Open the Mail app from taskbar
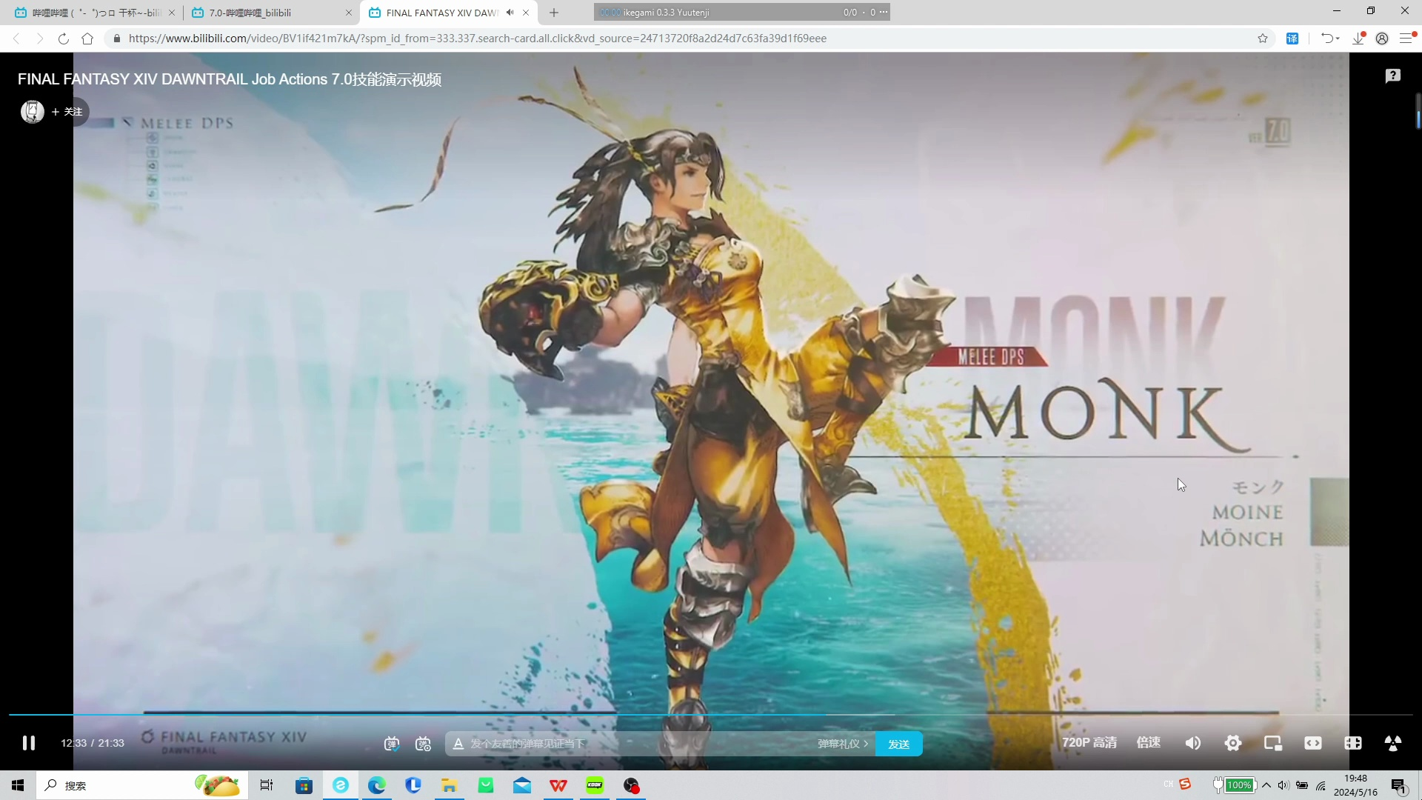1422x800 pixels. (x=522, y=785)
